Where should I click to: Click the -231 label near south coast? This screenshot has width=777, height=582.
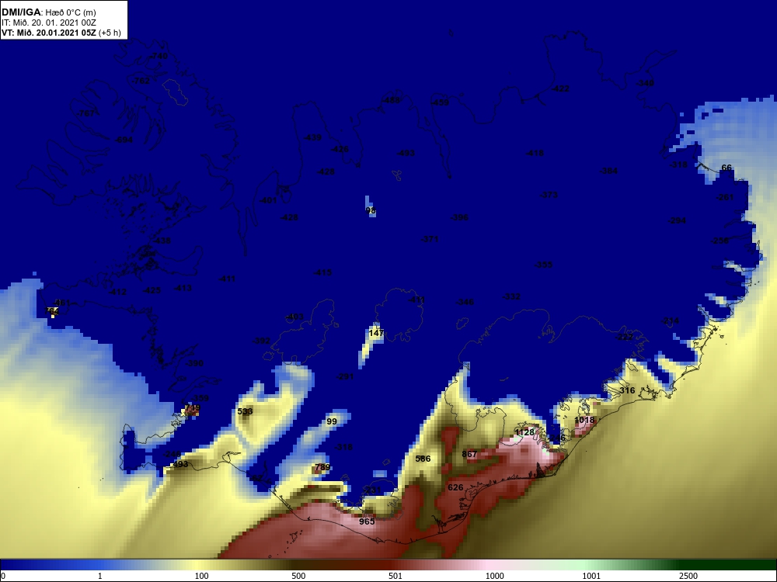click(372, 490)
